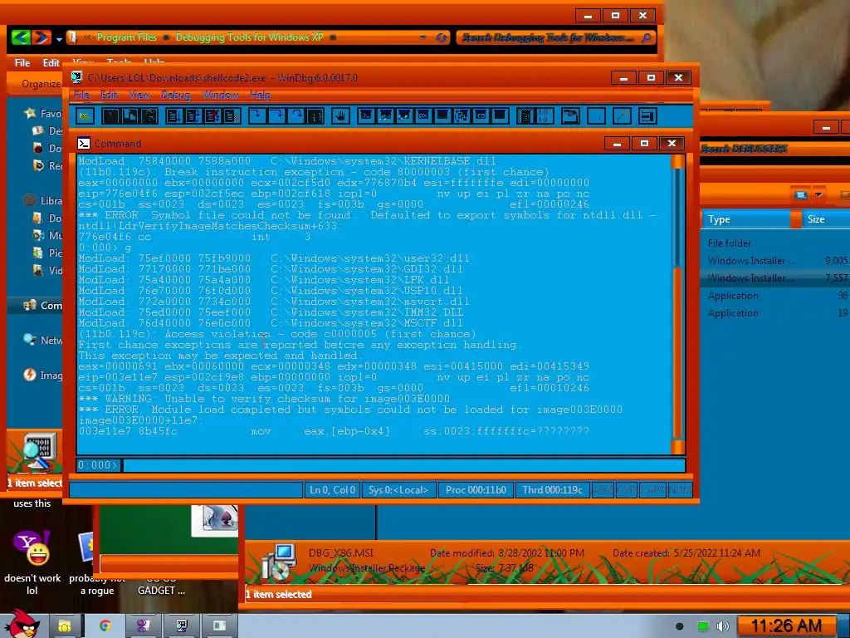Open the Locals window toolbar icon
The width and height of the screenshot is (850, 638).
[404, 116]
